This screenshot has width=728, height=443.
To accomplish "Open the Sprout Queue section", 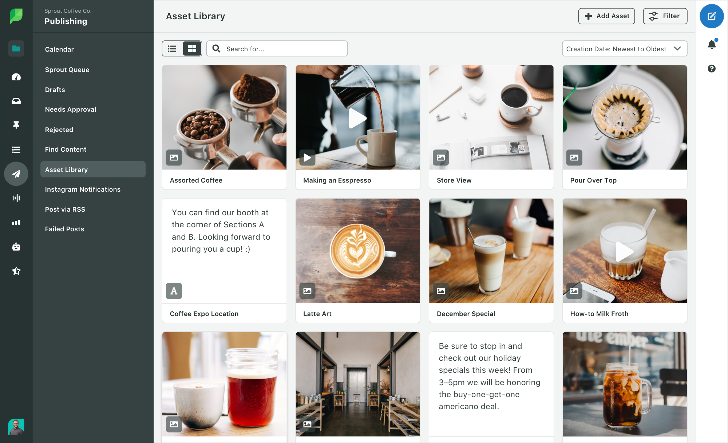I will [67, 69].
